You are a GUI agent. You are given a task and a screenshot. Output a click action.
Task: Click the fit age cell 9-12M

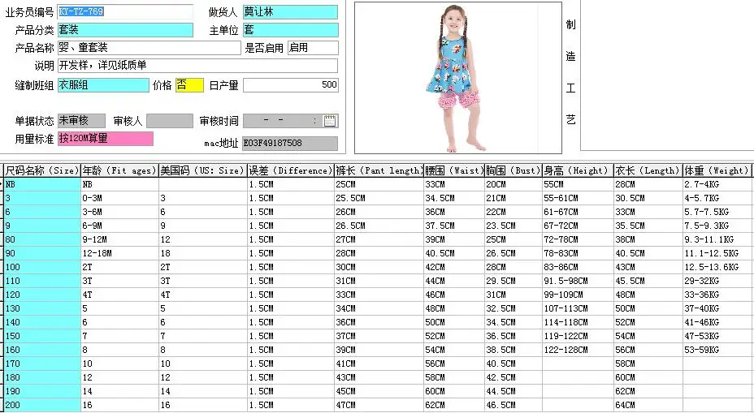(119, 239)
